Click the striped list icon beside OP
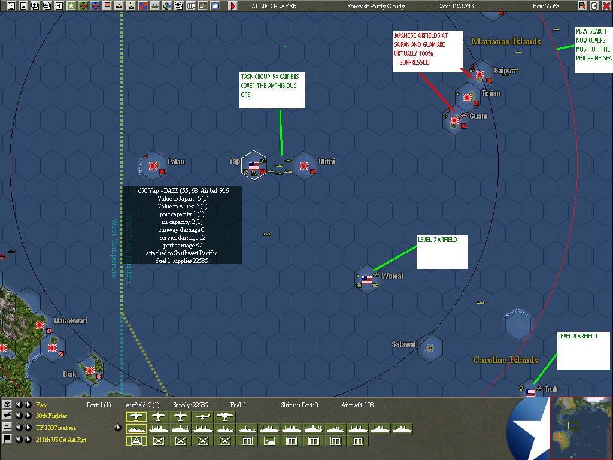This screenshot has width=613, height=460. point(202,6)
